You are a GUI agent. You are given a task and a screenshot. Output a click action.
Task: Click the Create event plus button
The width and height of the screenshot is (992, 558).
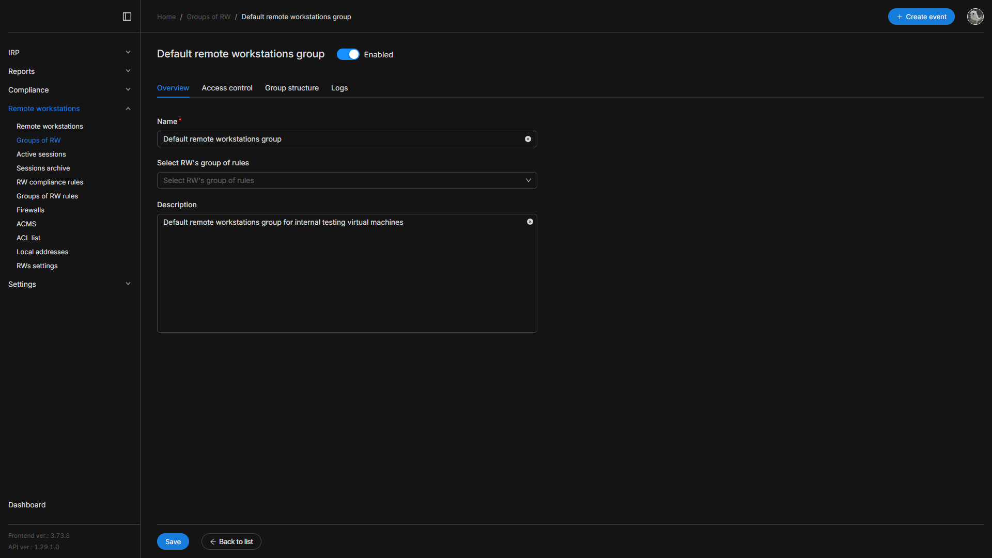coord(921,17)
